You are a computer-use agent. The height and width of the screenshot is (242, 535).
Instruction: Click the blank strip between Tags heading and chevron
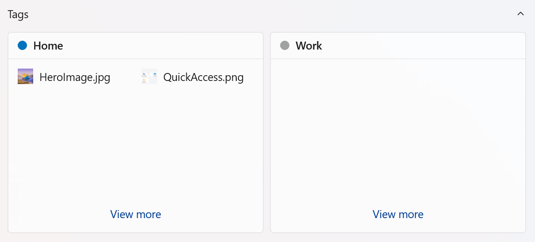click(266, 14)
